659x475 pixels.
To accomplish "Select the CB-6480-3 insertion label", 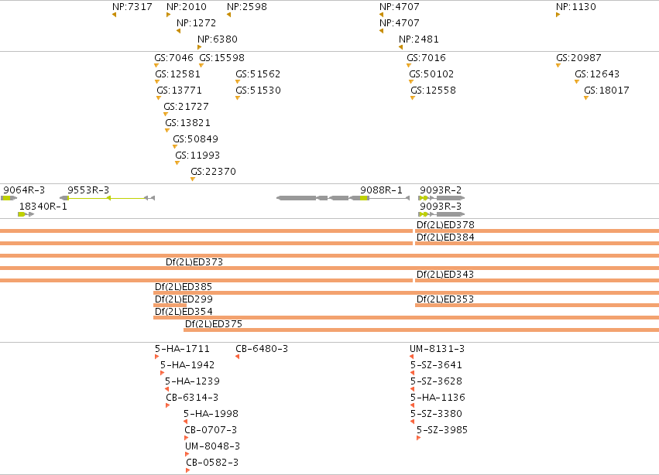I will [262, 349].
